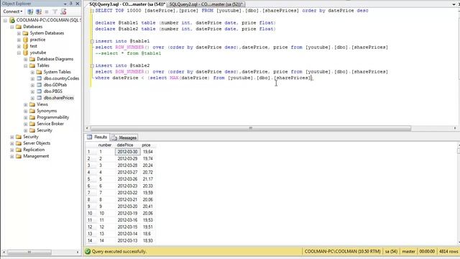Viewport: 460px width, 259px height.
Task: Click the Server Objects folder icon
Action: 19,143
